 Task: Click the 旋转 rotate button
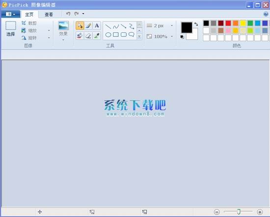click(x=29, y=38)
